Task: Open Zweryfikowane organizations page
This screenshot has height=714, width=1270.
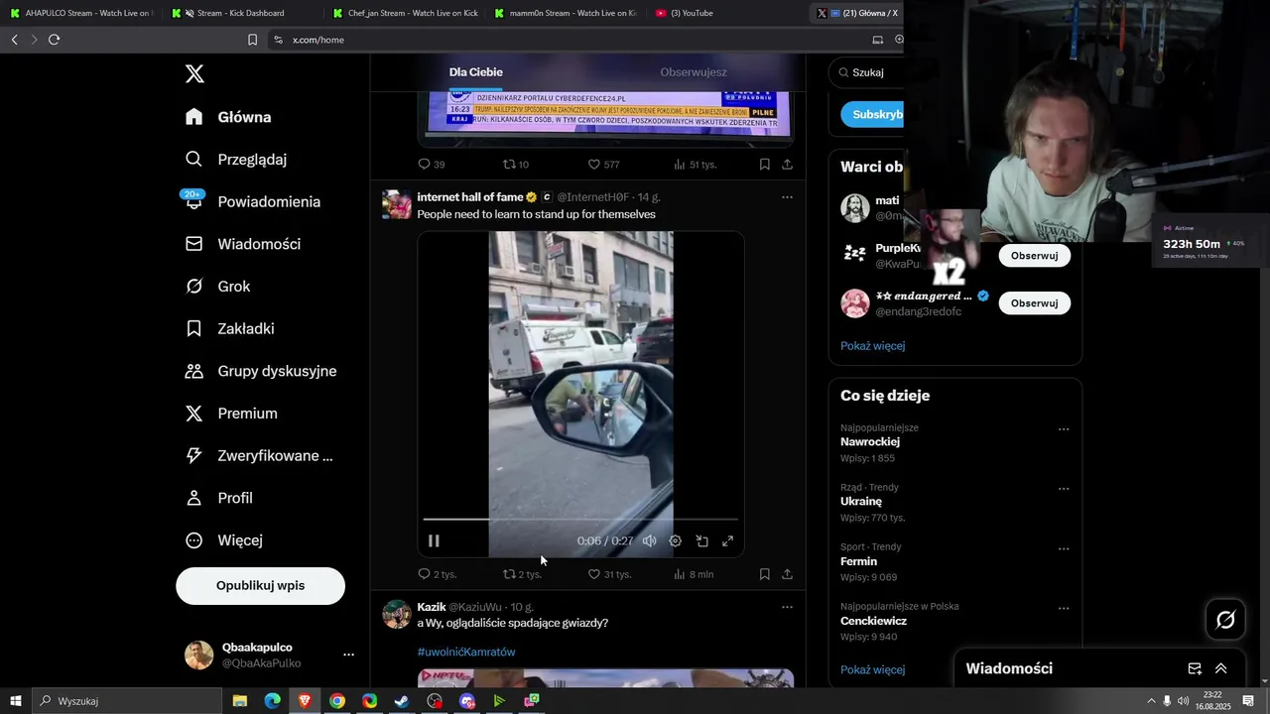Action: tap(260, 456)
